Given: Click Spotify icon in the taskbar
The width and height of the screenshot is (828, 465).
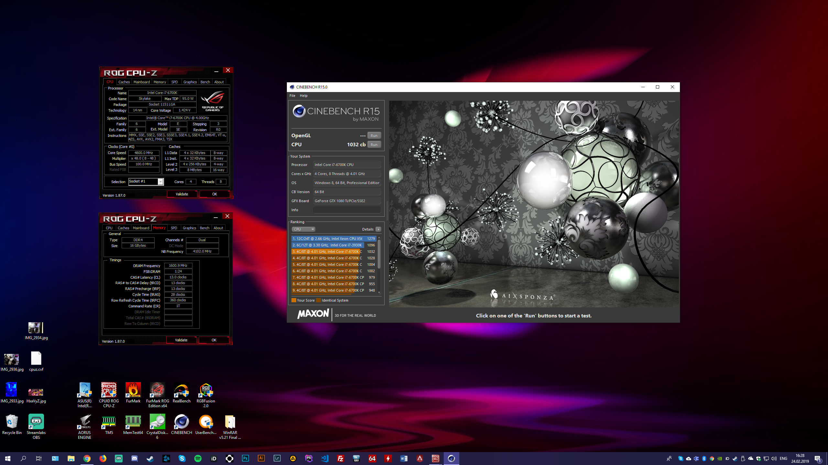Looking at the screenshot, I should click(198, 458).
